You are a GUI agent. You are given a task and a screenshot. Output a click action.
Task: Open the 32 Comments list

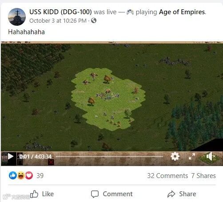click(x=167, y=176)
